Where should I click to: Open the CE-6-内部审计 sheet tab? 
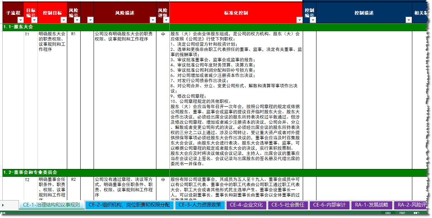(329, 205)
